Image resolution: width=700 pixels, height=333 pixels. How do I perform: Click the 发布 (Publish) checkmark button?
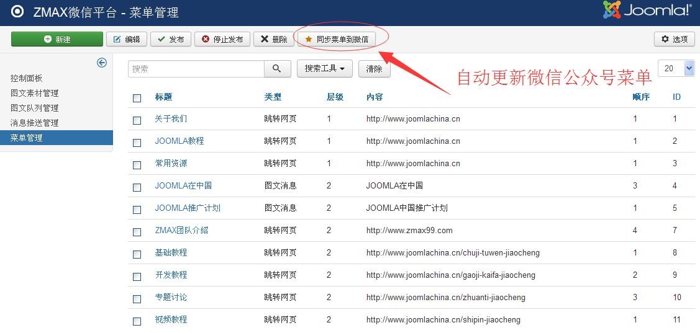click(171, 39)
